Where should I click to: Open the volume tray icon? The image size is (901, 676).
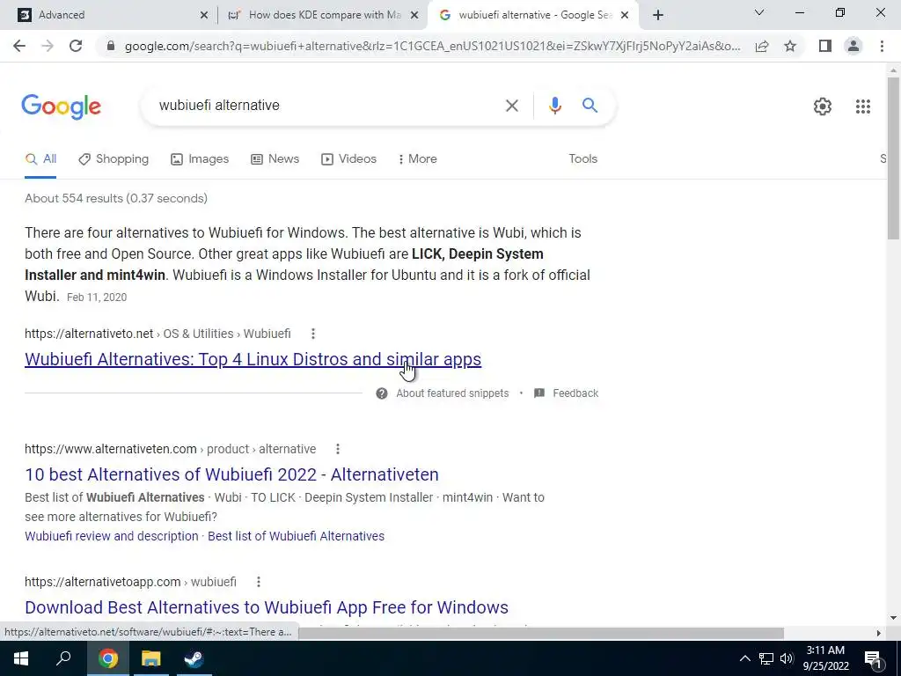tap(787, 658)
